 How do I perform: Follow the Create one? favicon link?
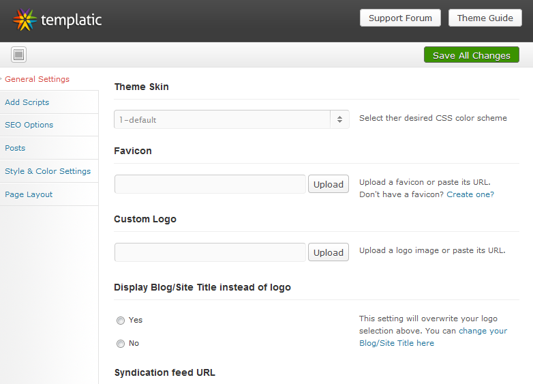click(470, 194)
